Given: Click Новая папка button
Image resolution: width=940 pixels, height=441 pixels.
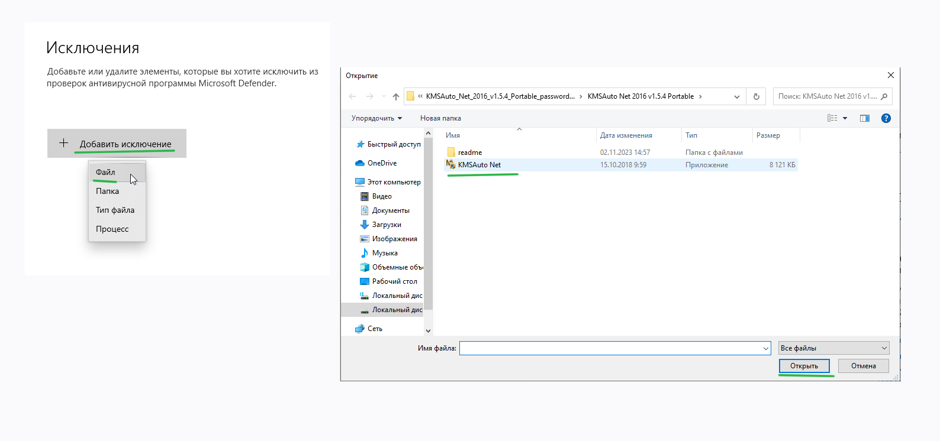Looking at the screenshot, I should (x=440, y=118).
